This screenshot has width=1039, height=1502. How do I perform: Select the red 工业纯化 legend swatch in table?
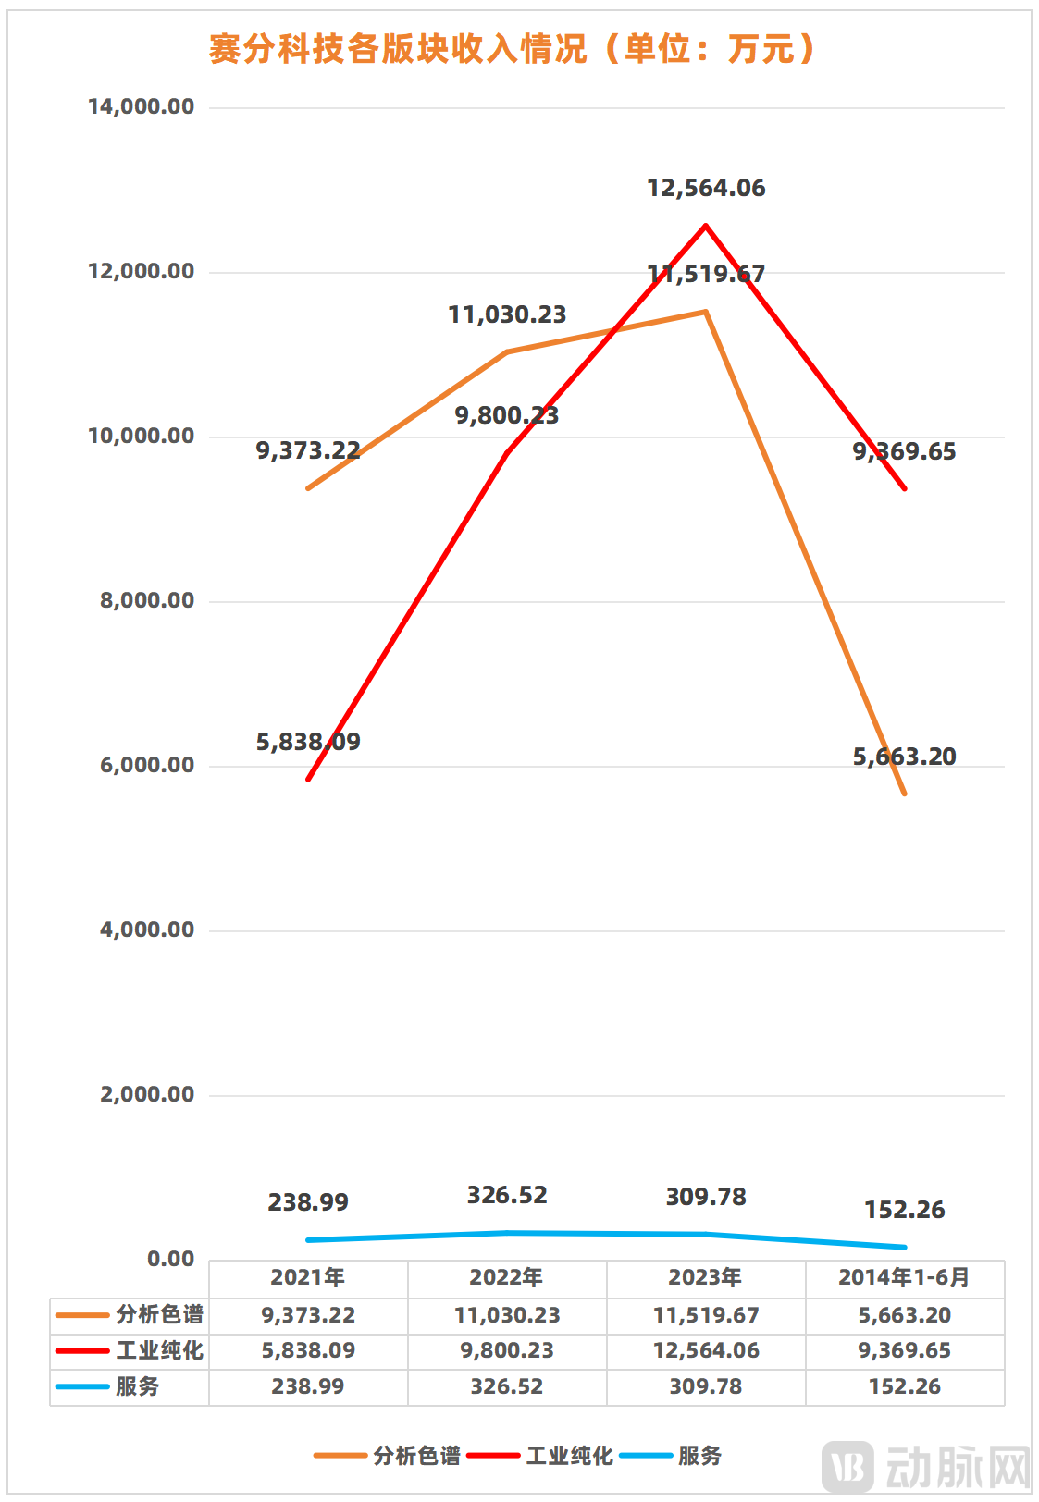[83, 1350]
